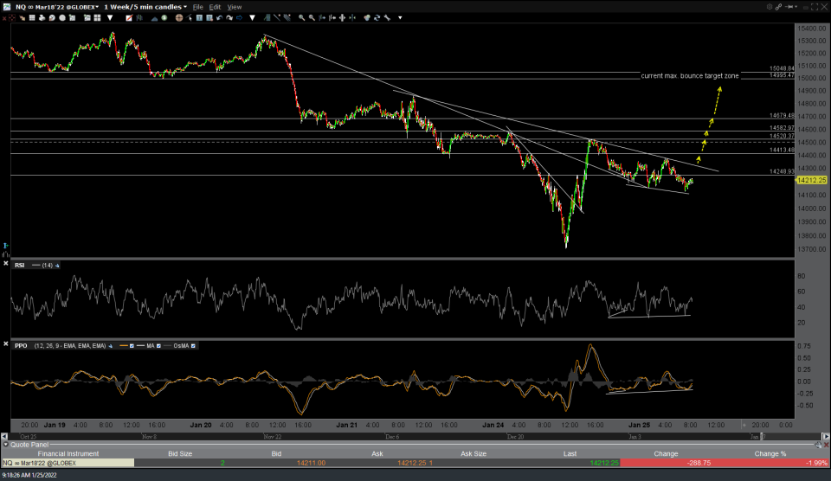The width and height of the screenshot is (831, 481).
Task: Open the dropdown arrow beside the pushpin
Action: point(796,7)
